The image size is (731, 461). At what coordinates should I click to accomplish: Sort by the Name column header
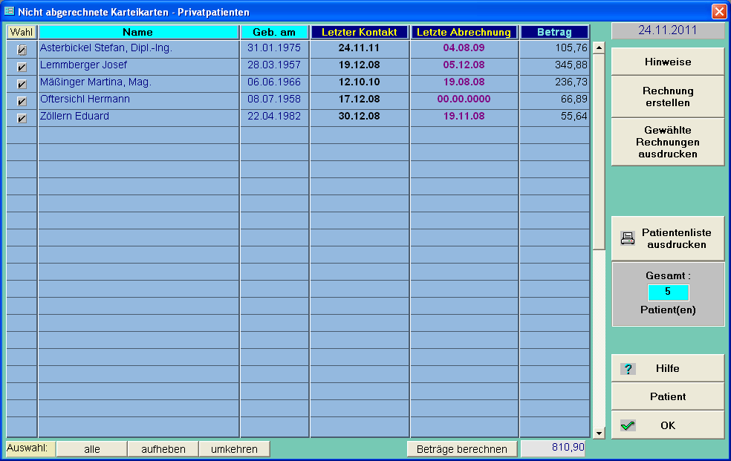138,32
